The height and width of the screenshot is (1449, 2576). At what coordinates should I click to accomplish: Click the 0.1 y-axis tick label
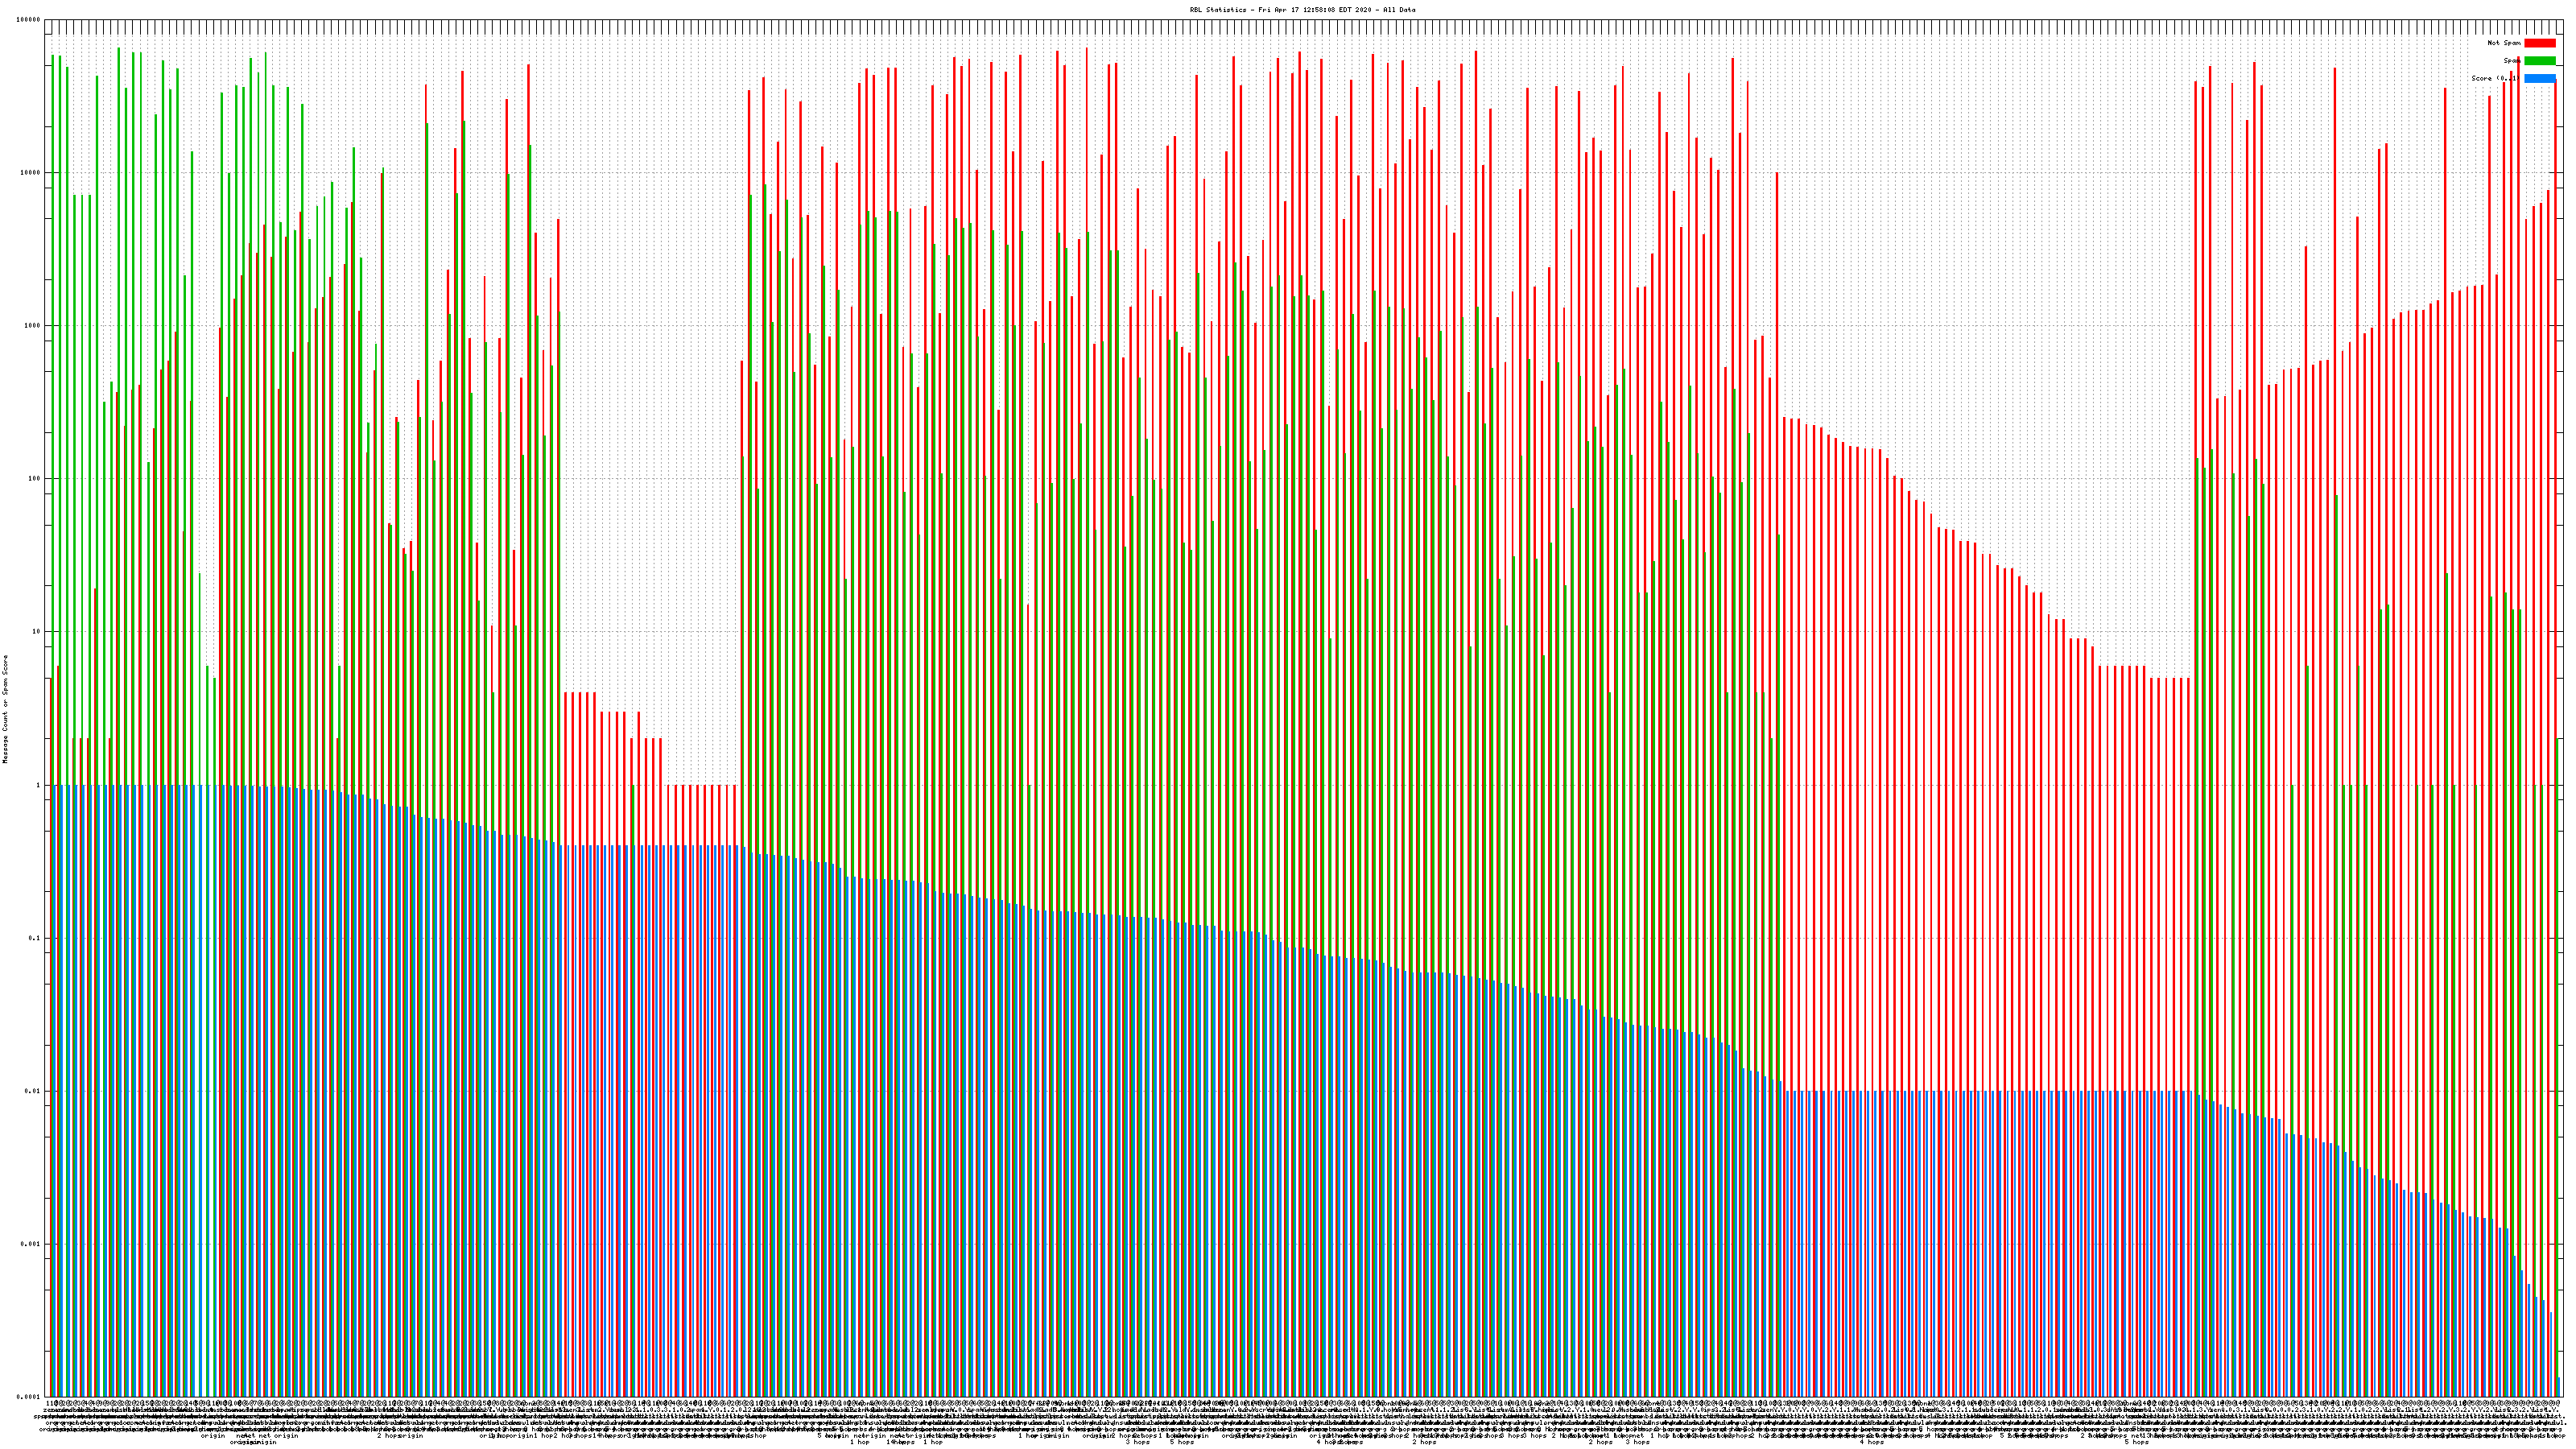click(35, 938)
